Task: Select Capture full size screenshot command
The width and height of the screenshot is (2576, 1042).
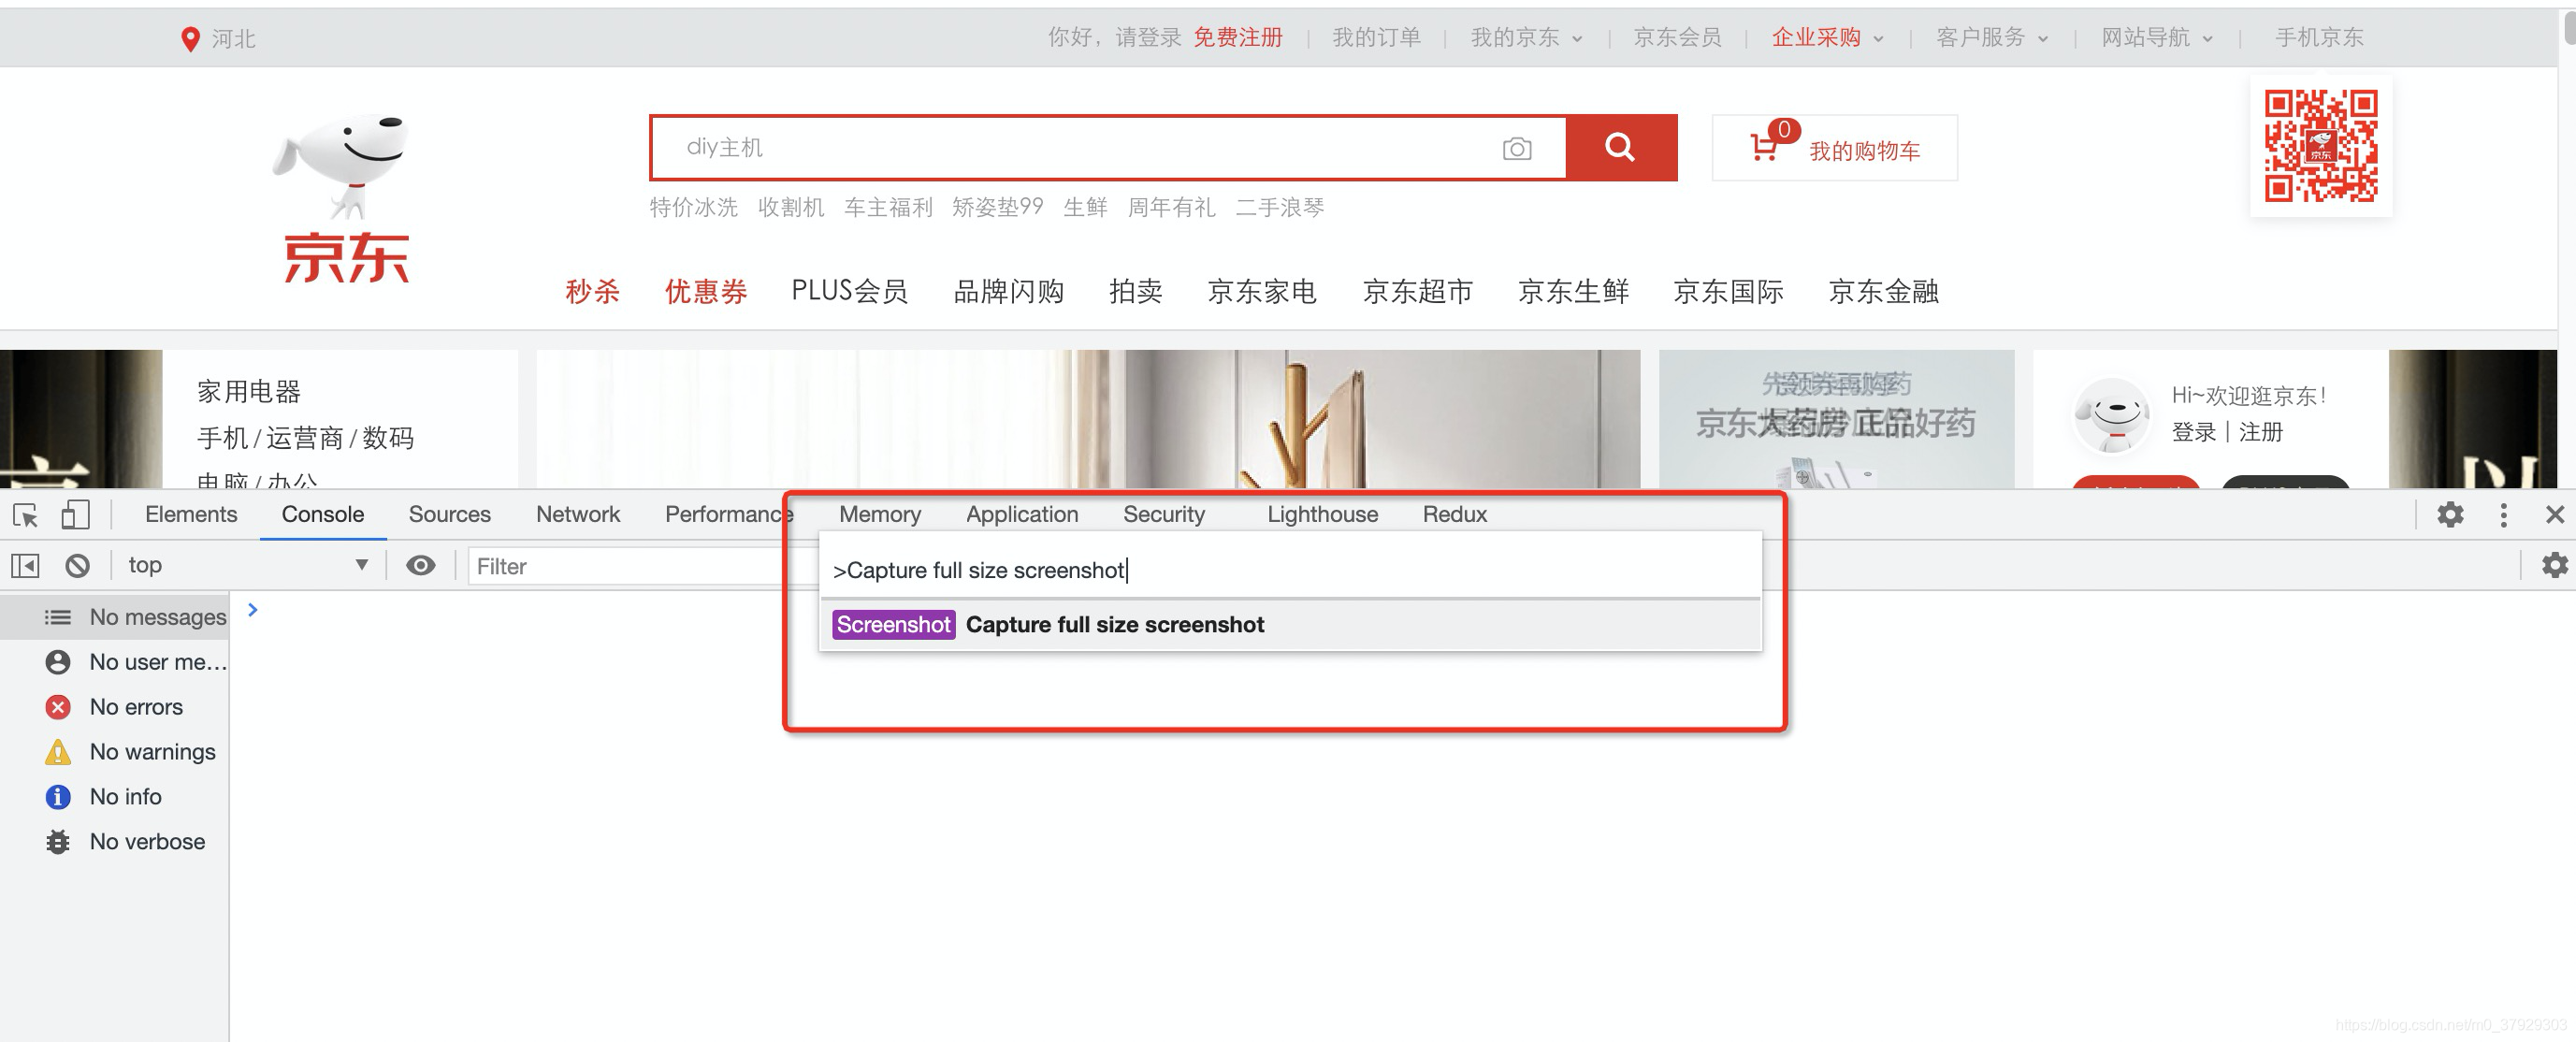Action: point(1113,625)
